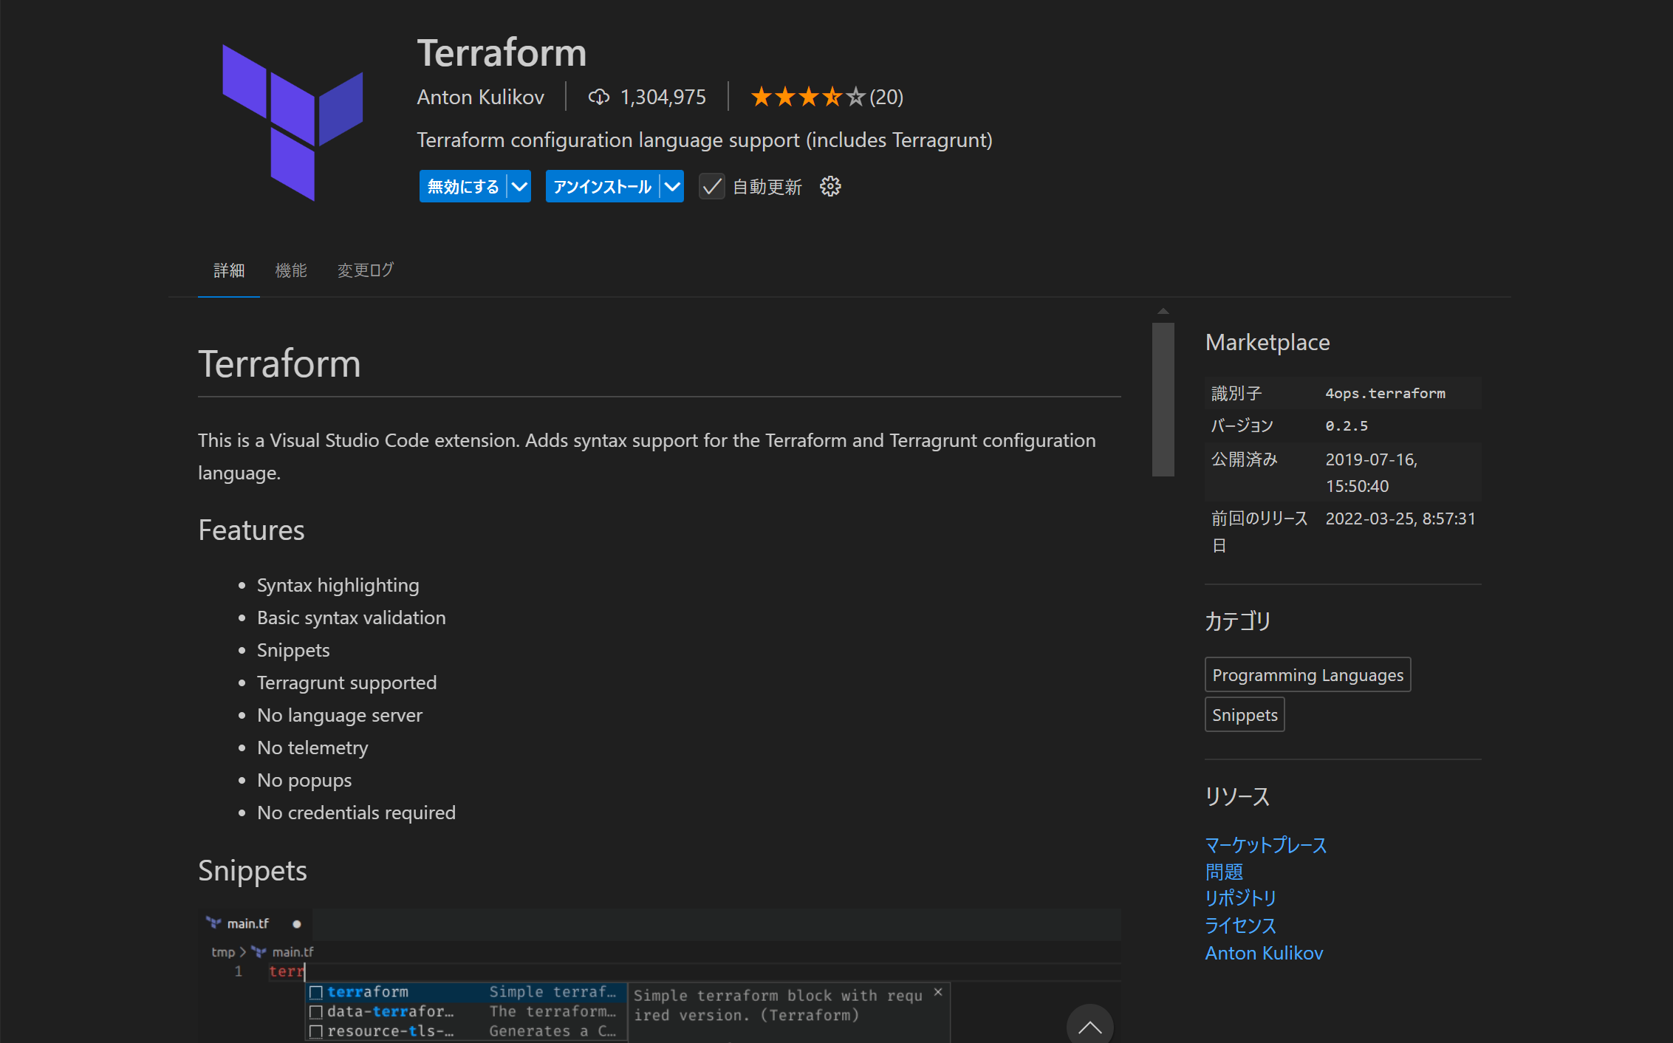
Task: Toggle the 自動更新 checkbox
Action: tap(712, 187)
